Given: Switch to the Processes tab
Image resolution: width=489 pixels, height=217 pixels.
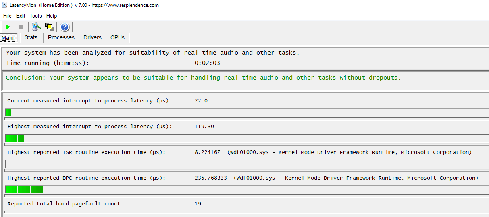Looking at the screenshot, I should point(61,37).
